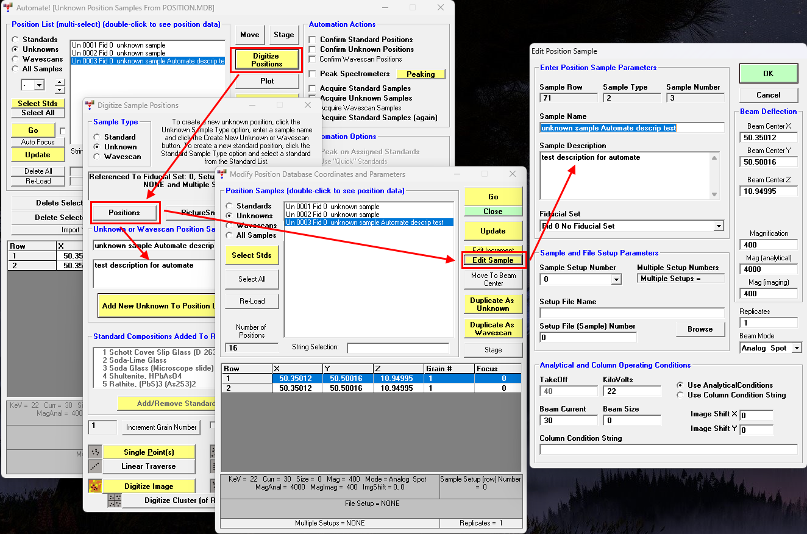Screen dimensions: 807x534
Task: Open the Fiducial Set dropdown
Action: [x=719, y=226]
